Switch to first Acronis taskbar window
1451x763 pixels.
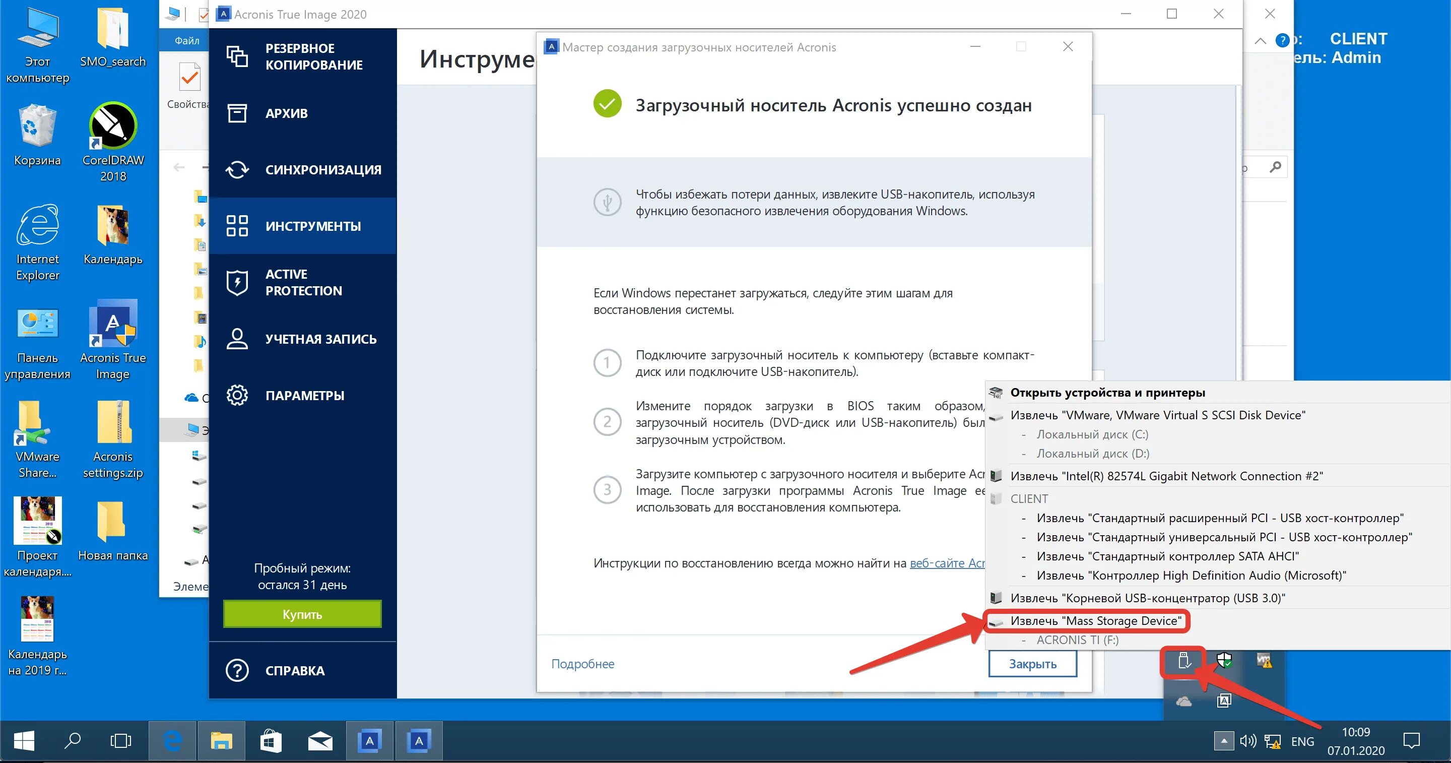click(369, 741)
